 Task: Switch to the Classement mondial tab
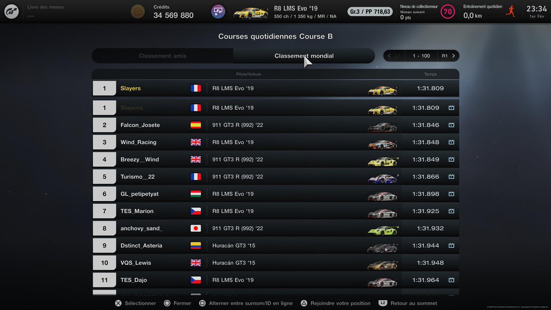[x=304, y=56]
